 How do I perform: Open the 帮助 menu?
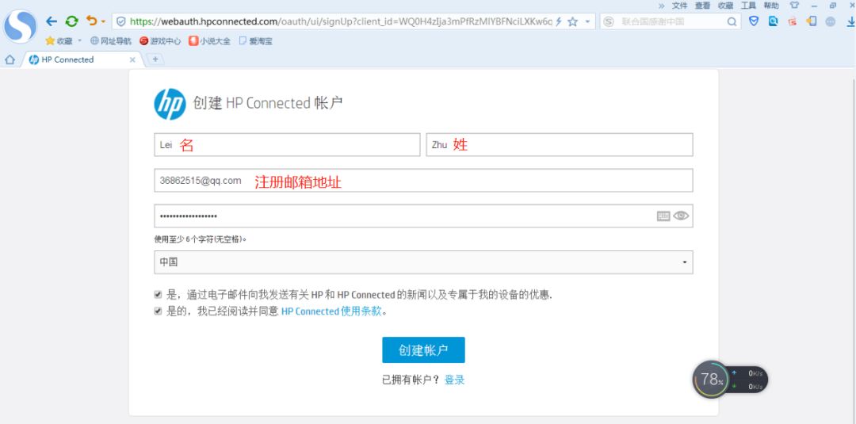771,6
